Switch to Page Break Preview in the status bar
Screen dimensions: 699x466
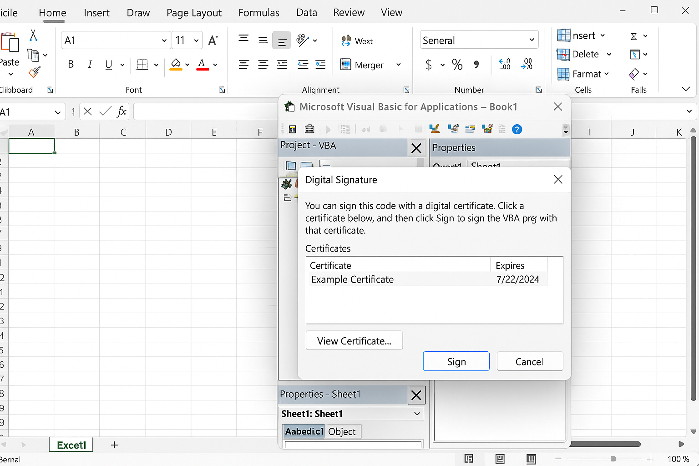(x=531, y=459)
